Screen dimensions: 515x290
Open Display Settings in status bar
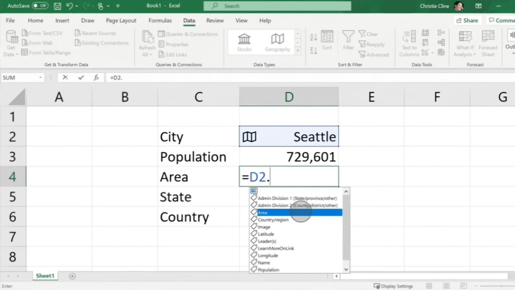click(393, 286)
